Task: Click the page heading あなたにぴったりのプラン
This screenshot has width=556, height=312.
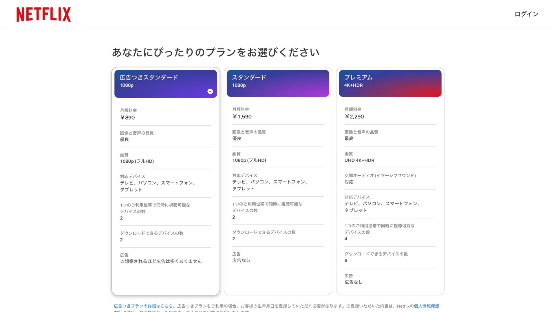Action: pos(215,52)
